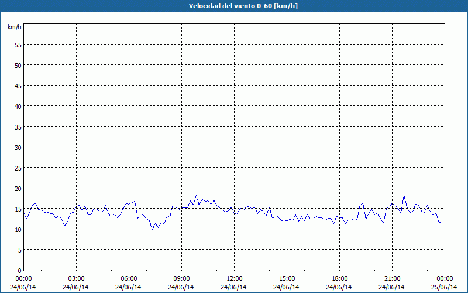
Task: Click the 55 value on the y-axis
Action: [x=18, y=45]
